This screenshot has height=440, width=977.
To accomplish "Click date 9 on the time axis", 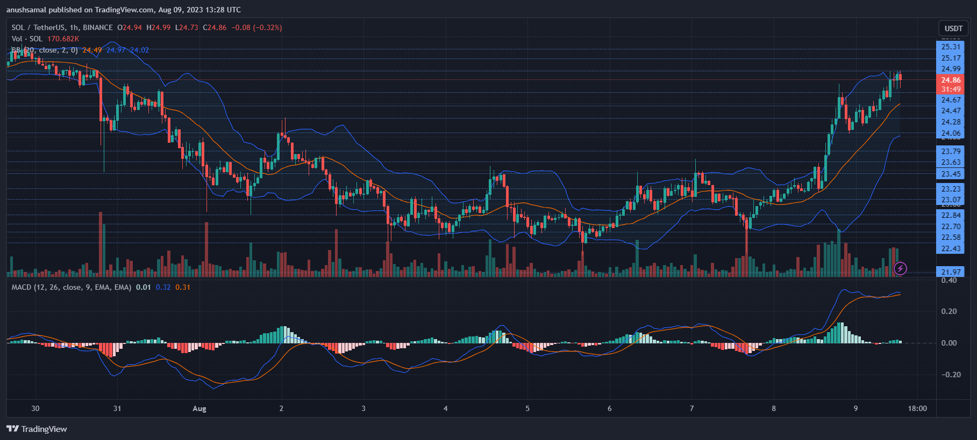I will (855, 408).
